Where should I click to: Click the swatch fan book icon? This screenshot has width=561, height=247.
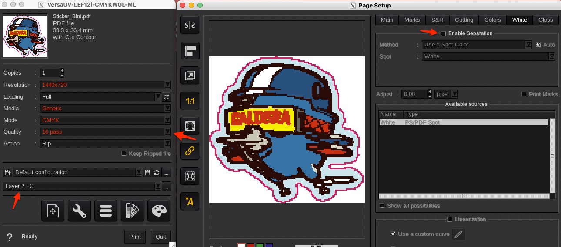coord(132,211)
